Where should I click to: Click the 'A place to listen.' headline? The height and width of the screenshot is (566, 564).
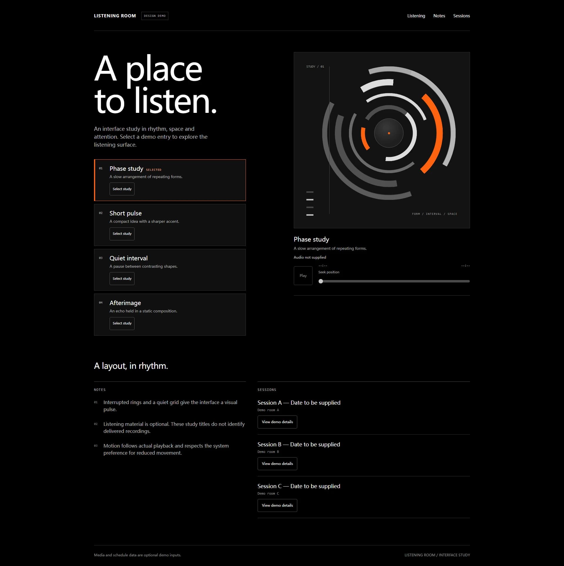[155, 84]
